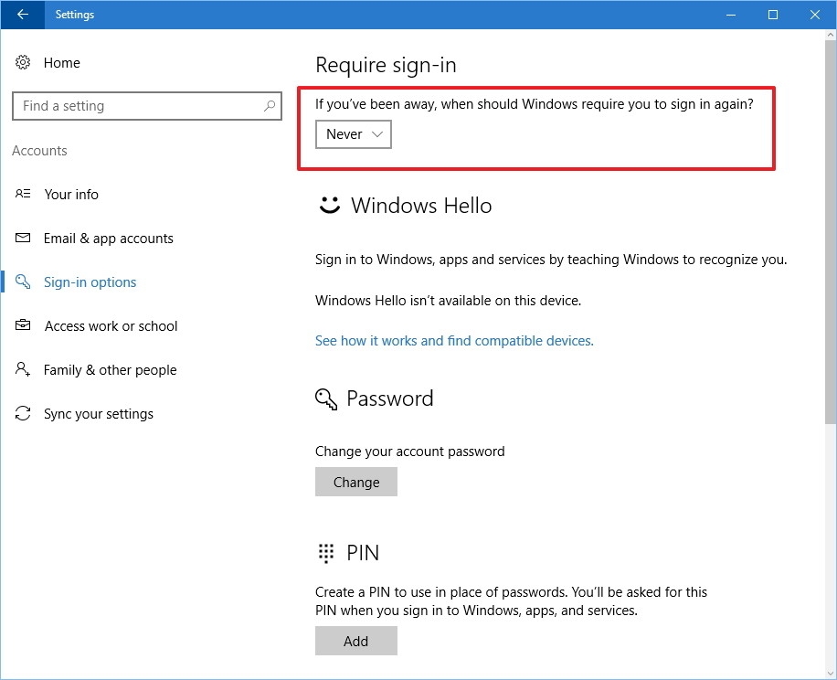Click Add to create a PIN
The width and height of the screenshot is (837, 680).
pyautogui.click(x=355, y=641)
